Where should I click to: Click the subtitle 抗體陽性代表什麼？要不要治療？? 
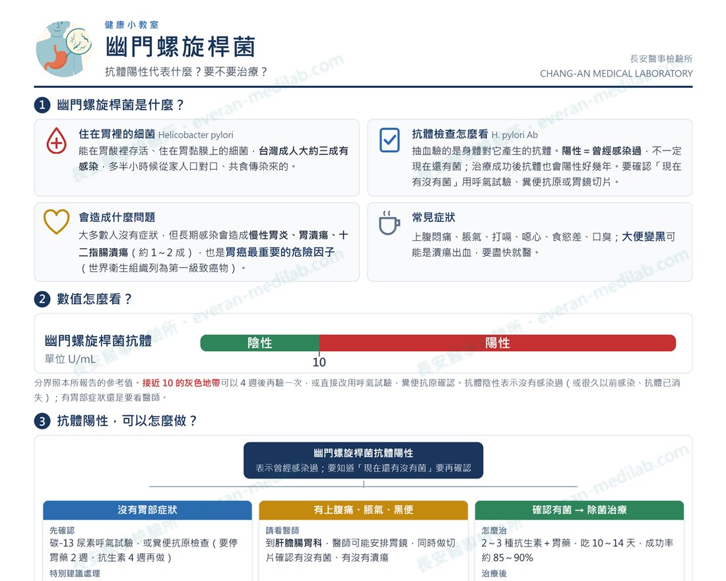pyautogui.click(x=186, y=72)
